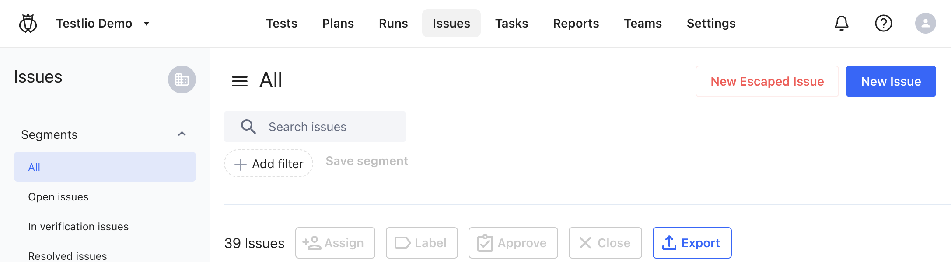Collapse the Segments section
Viewport: 951px width, 262px height.
pos(182,134)
